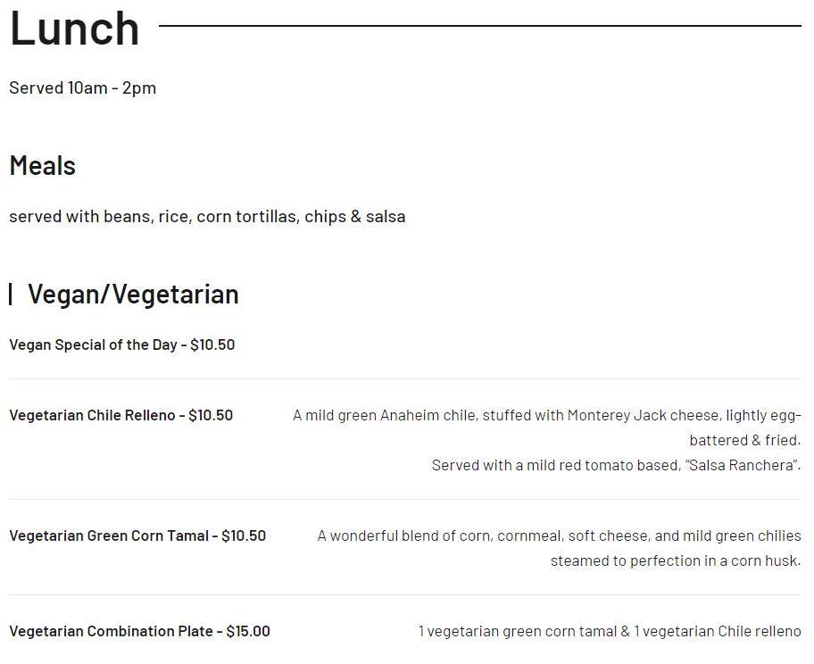Click the Salsa Ranchera description line
The image size is (814, 664).
pos(616,466)
